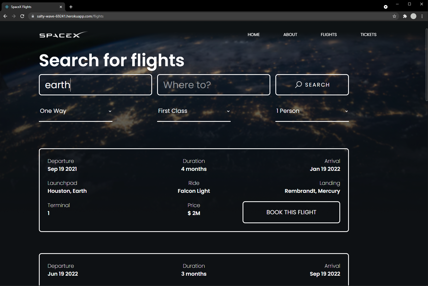Click the Where to? destination field
428x286 pixels.
(x=214, y=85)
